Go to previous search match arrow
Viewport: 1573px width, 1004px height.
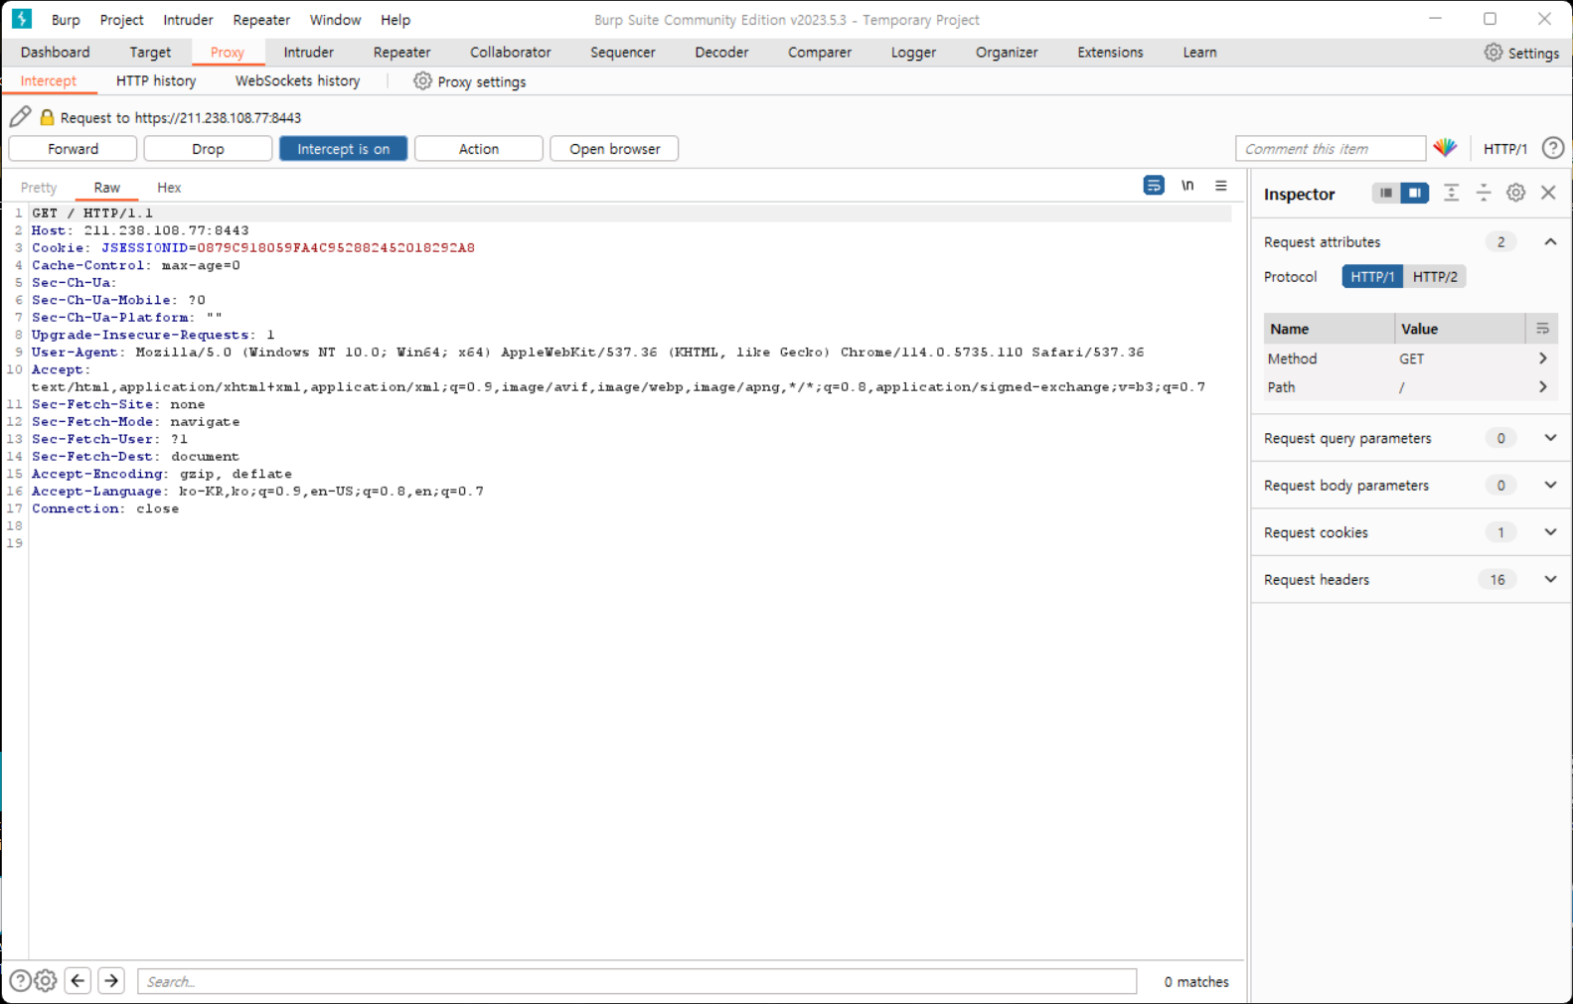tap(79, 981)
